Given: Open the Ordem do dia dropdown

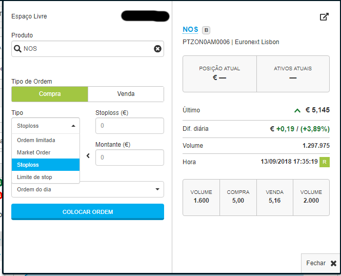Looking at the screenshot, I should pyautogui.click(x=88, y=189).
